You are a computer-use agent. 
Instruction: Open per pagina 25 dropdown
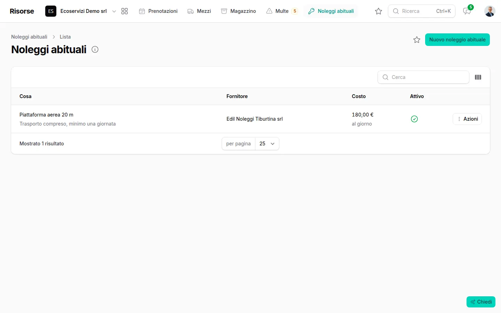pyautogui.click(x=267, y=144)
